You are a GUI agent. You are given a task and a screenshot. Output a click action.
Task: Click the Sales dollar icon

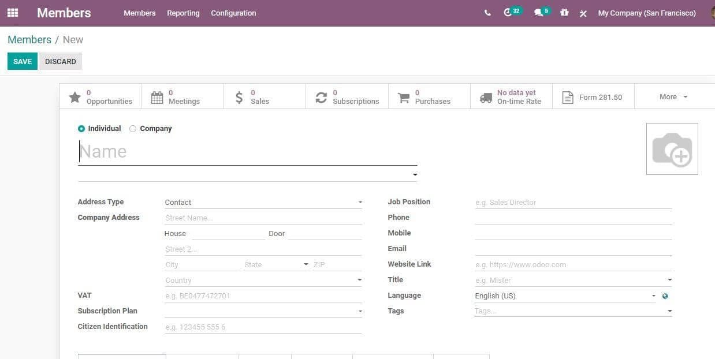click(239, 97)
